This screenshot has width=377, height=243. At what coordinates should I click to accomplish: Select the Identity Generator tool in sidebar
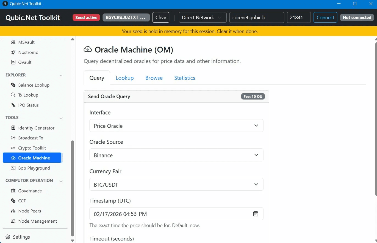pos(36,128)
